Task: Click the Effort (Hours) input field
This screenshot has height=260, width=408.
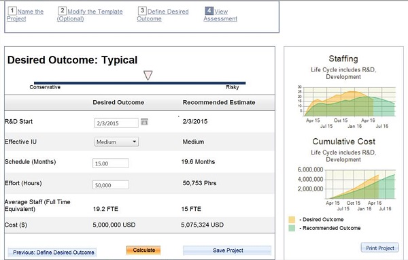Action: (x=111, y=184)
